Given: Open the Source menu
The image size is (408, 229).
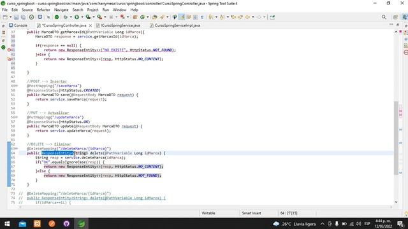Looking at the screenshot, I should point(27,10).
